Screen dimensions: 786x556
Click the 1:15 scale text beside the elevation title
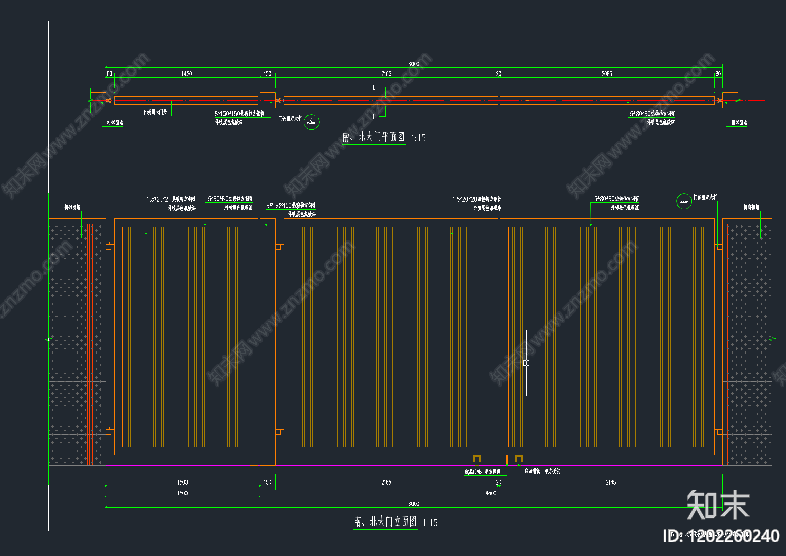(x=430, y=523)
